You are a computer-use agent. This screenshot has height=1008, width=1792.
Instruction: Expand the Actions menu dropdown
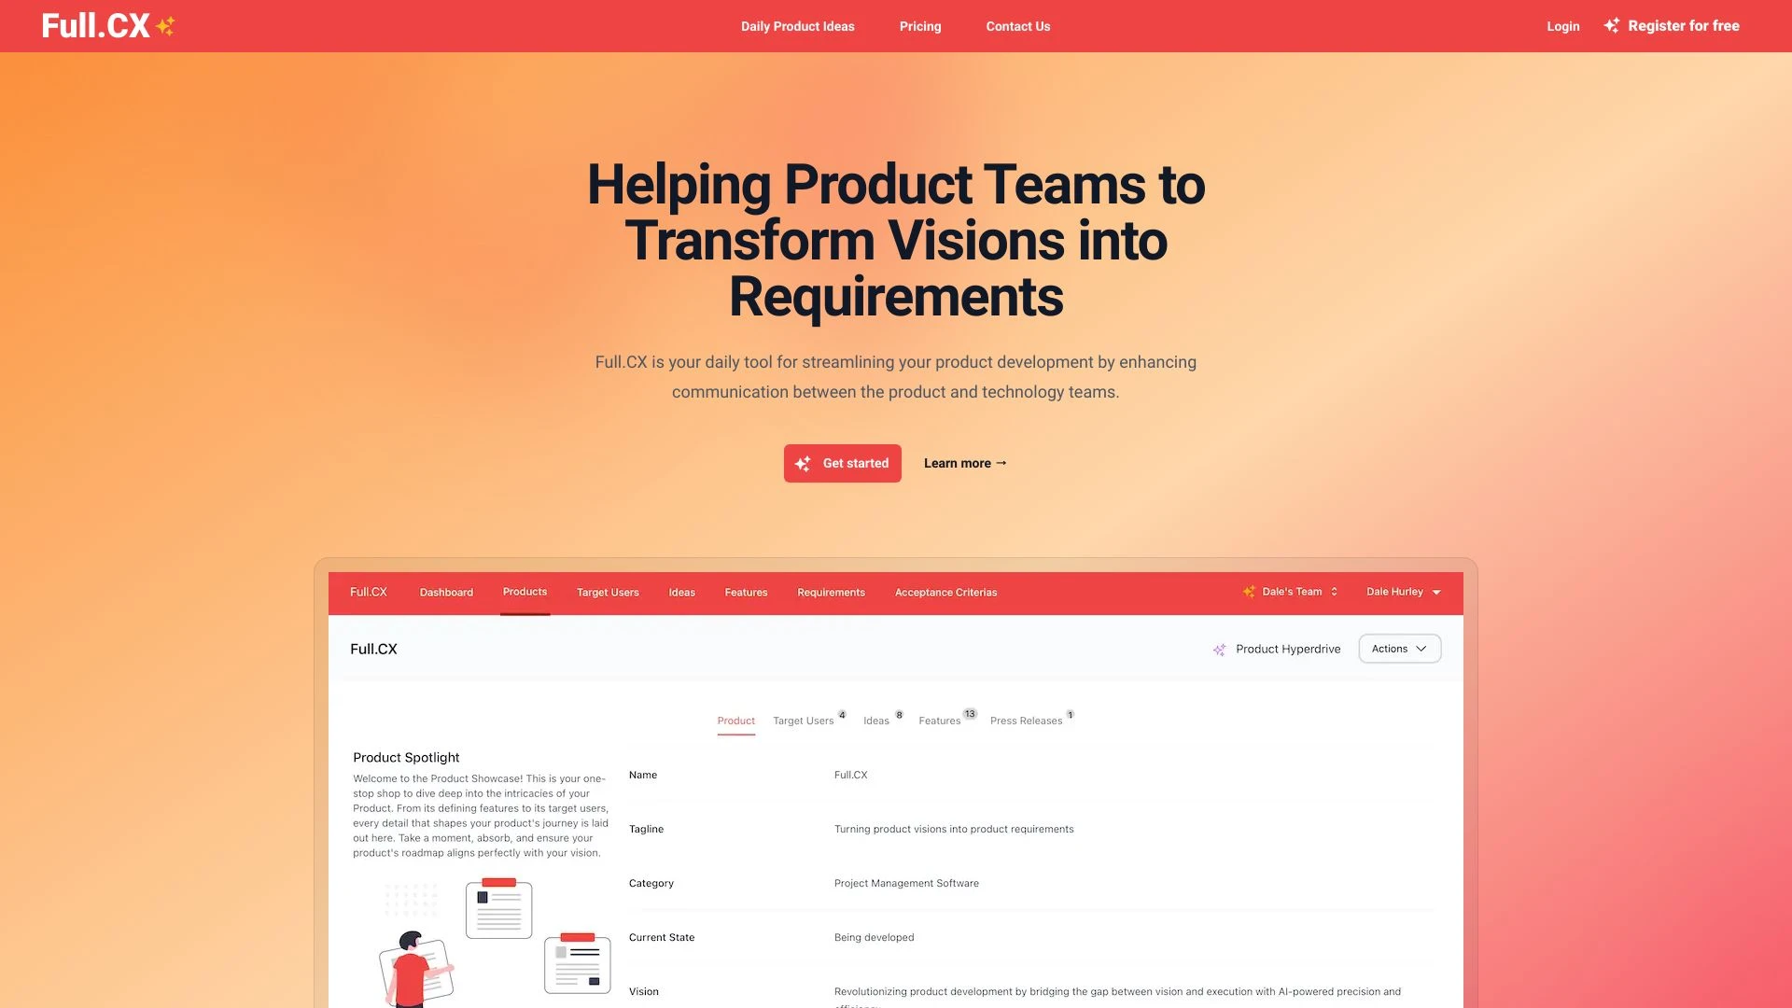tap(1399, 648)
